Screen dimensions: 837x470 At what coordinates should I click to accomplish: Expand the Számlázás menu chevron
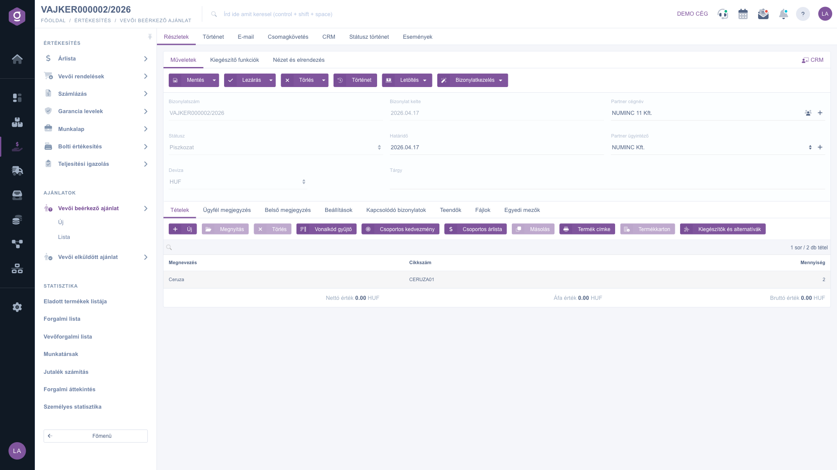pyautogui.click(x=146, y=94)
